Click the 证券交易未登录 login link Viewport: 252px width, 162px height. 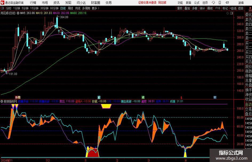pos(147,3)
